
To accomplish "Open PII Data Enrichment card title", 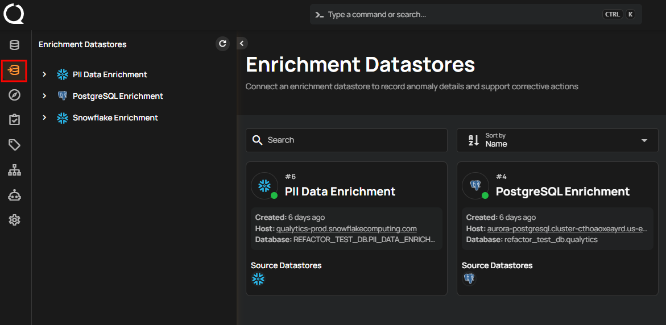I will pyautogui.click(x=340, y=191).
